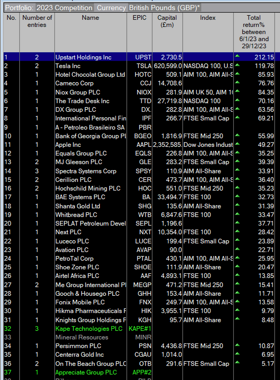Image resolution: width=280 pixels, height=380 pixels.
Task: Click the IPF EPIC code
Action: click(x=147, y=118)
